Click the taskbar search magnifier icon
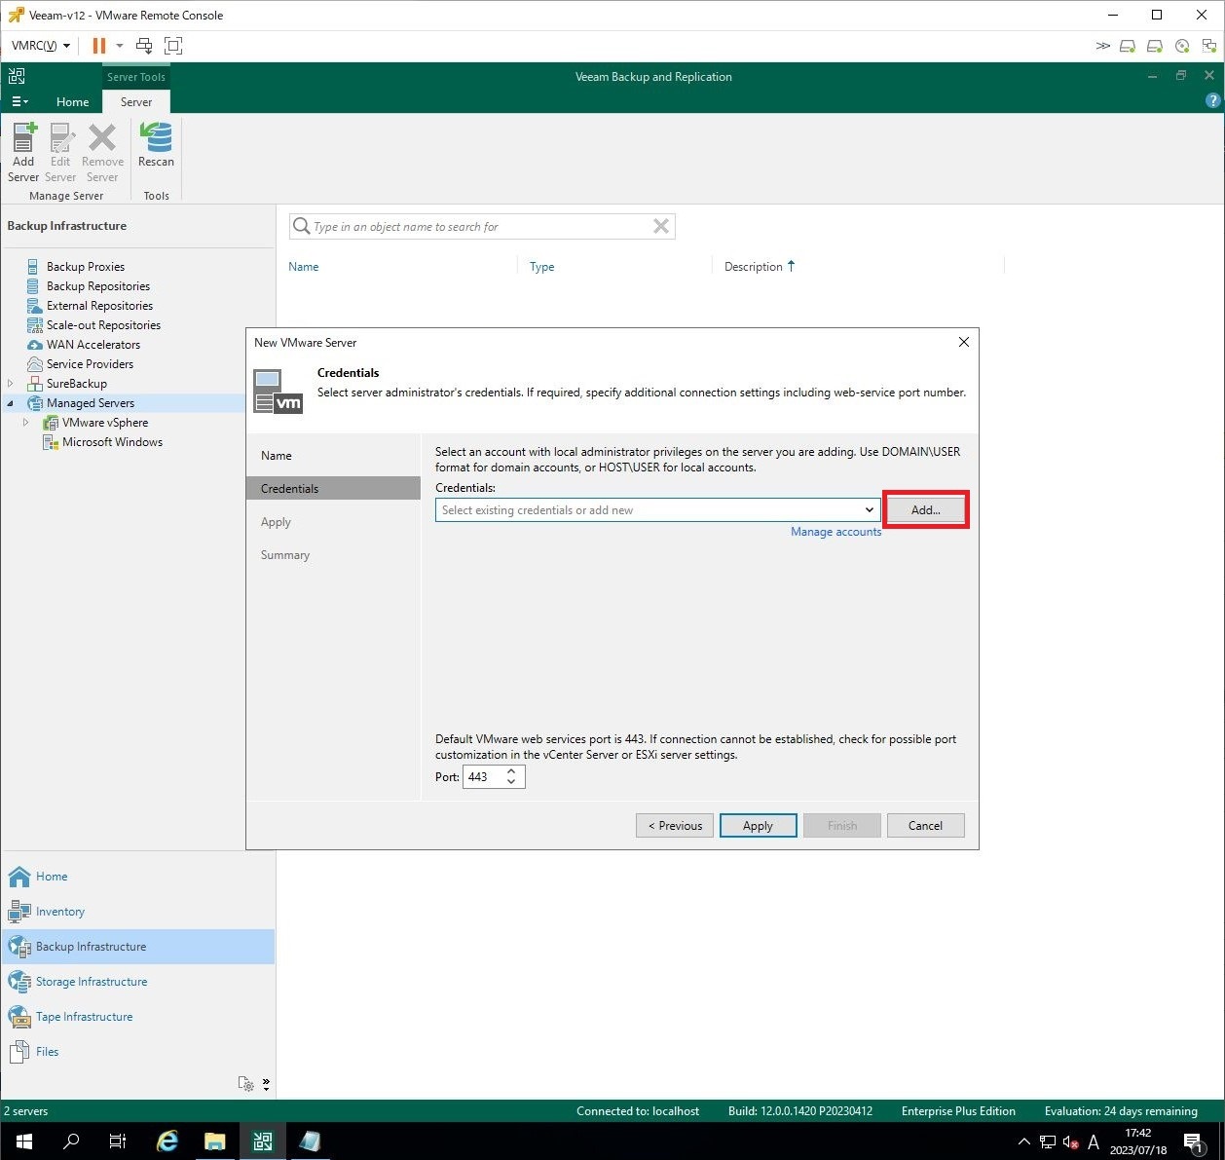1225x1160 pixels. [x=71, y=1141]
